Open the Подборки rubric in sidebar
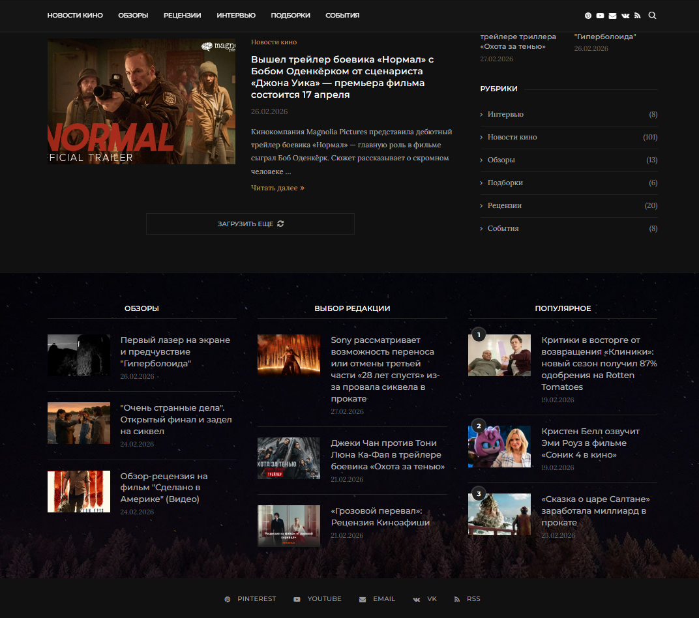The image size is (699, 618). pyautogui.click(x=505, y=183)
